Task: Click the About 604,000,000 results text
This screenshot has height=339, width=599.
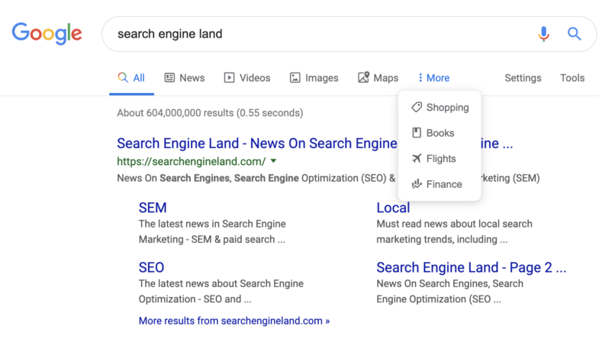Action: (x=210, y=113)
